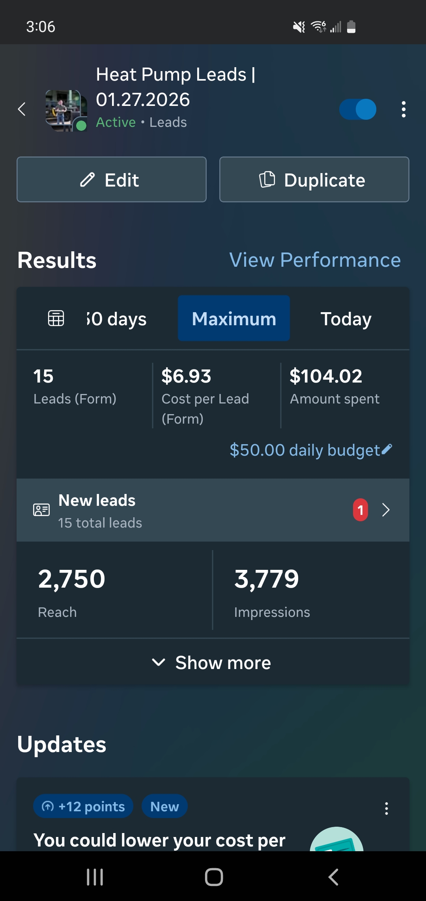
Task: Select the Maximum time range tab
Action: (x=234, y=319)
